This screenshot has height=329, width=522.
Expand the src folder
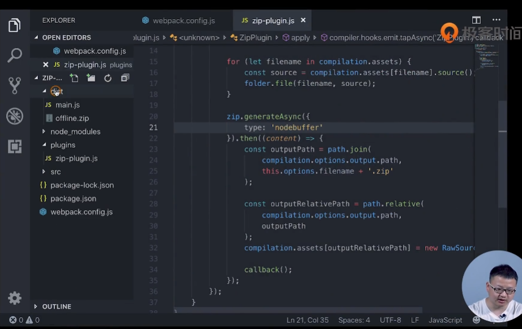click(44, 172)
